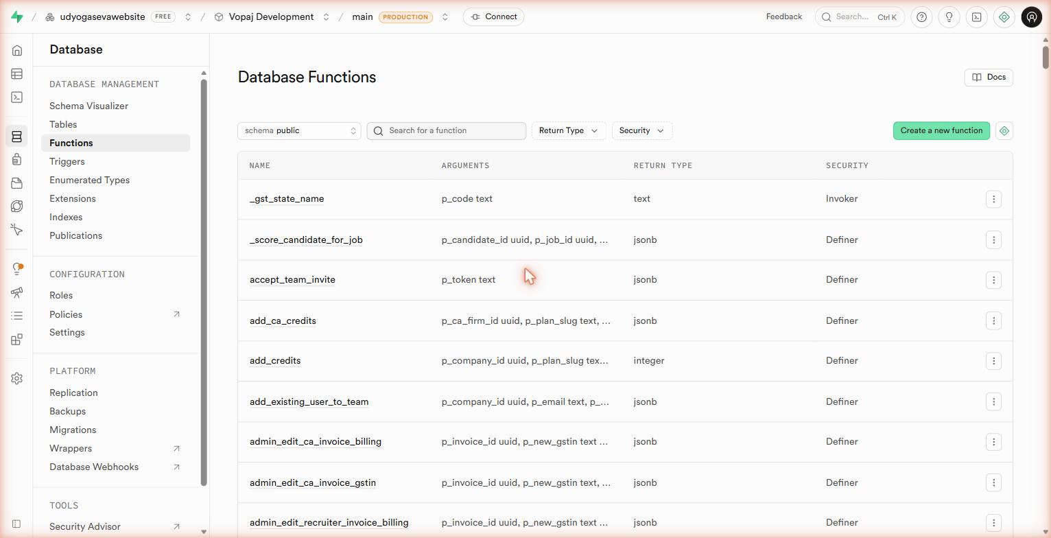Click Create a new function button
Image resolution: width=1051 pixels, height=538 pixels.
coord(941,131)
